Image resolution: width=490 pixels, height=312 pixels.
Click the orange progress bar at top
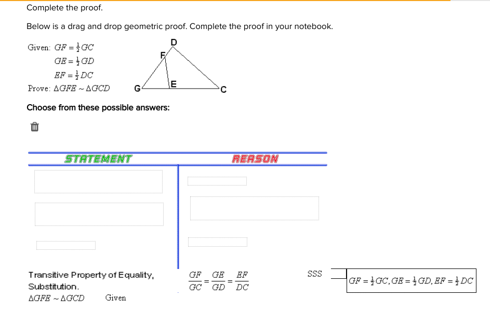tap(225, 1)
